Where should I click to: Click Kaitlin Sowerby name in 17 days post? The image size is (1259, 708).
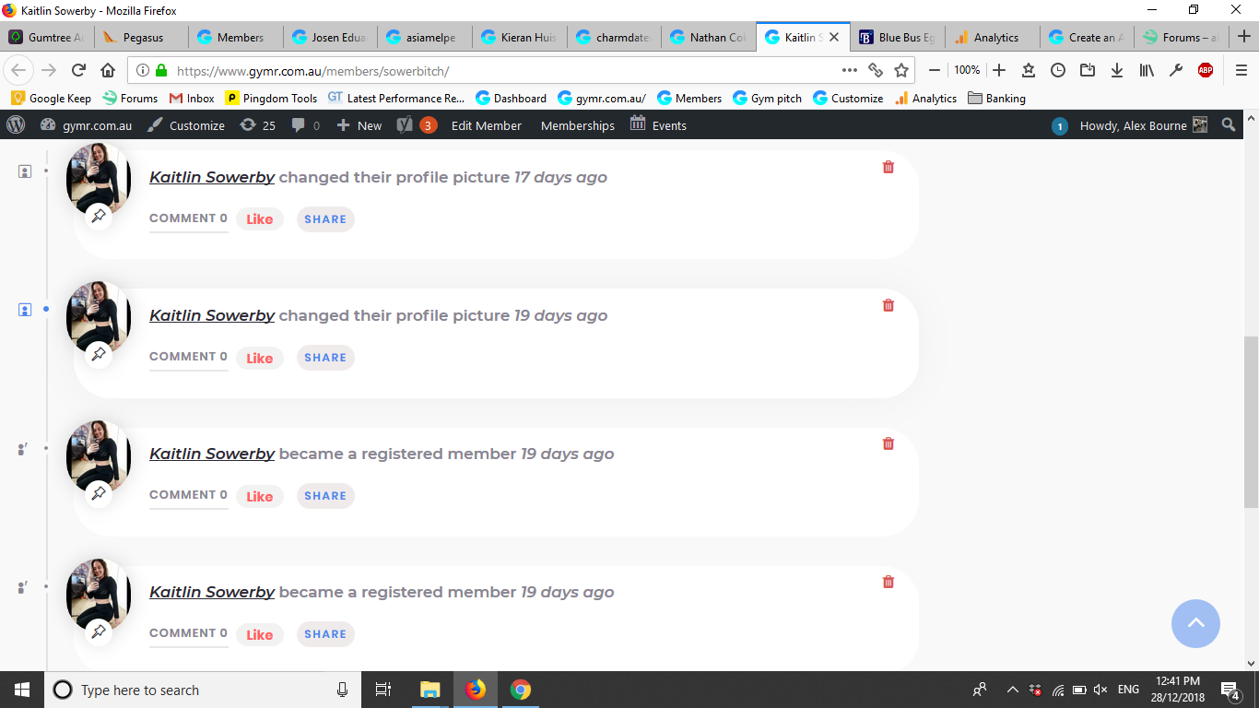pos(212,177)
